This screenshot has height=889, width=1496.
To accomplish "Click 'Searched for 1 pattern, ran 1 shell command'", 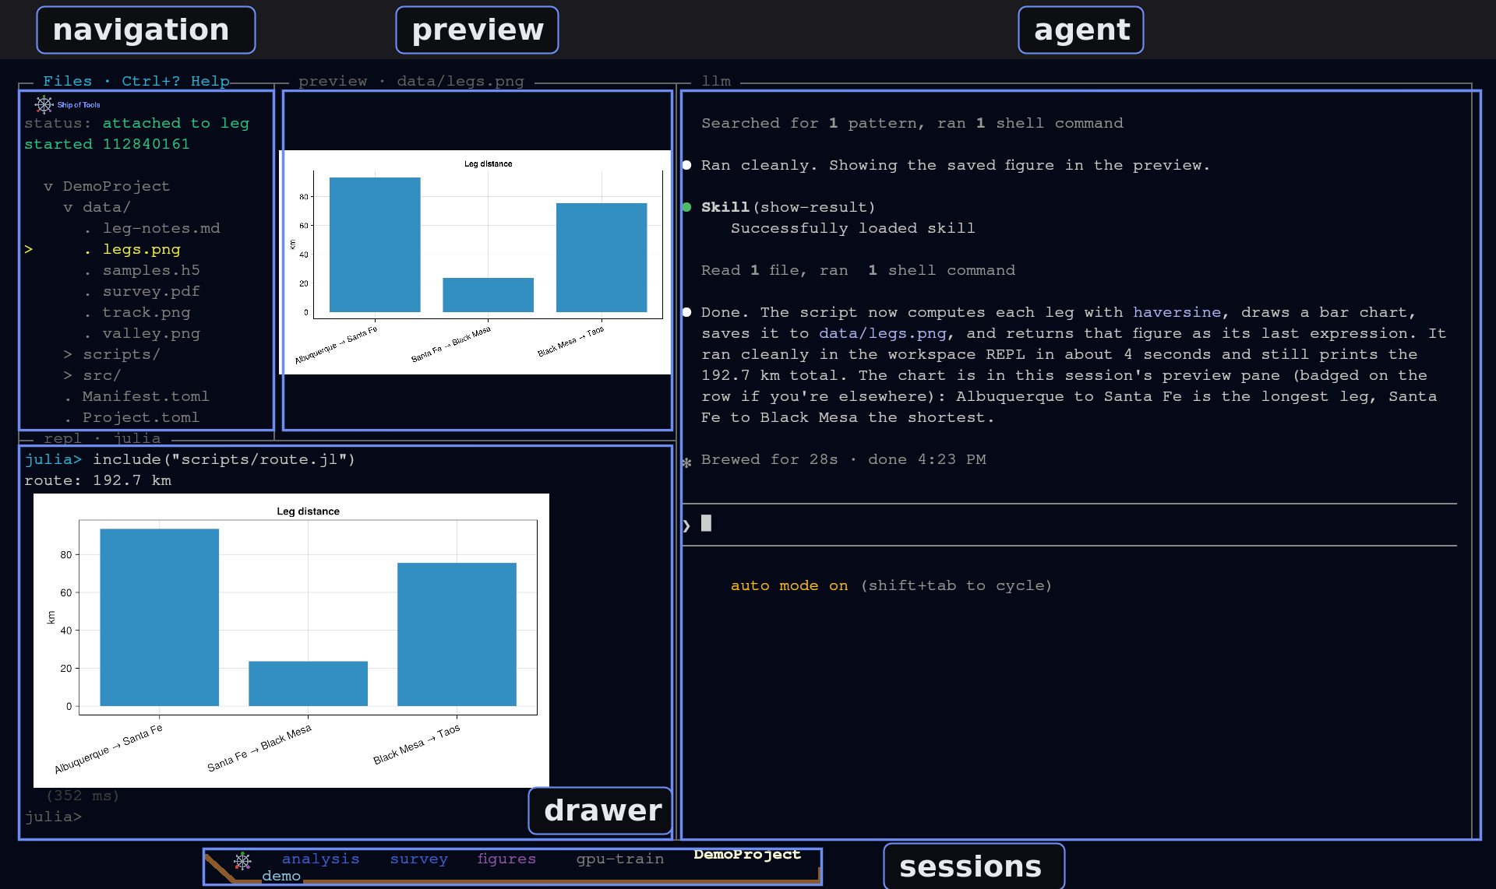I will coord(912,123).
